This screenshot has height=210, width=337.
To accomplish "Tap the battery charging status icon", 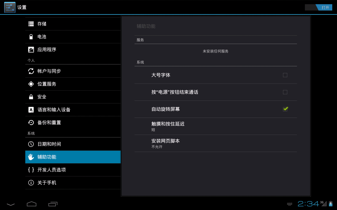I will tap(331, 203).
